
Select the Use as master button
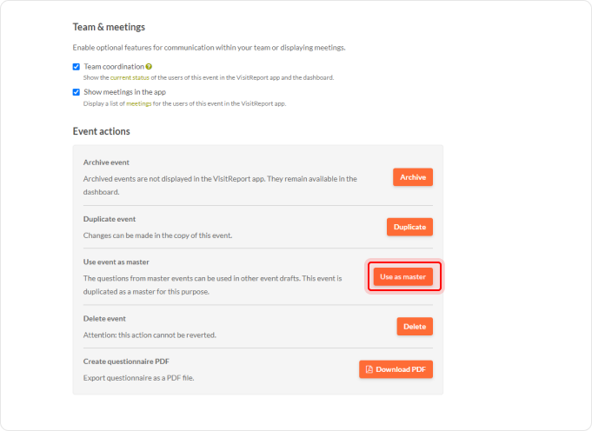click(402, 277)
